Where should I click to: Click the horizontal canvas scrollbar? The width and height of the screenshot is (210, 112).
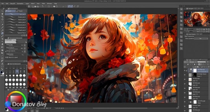120,108
